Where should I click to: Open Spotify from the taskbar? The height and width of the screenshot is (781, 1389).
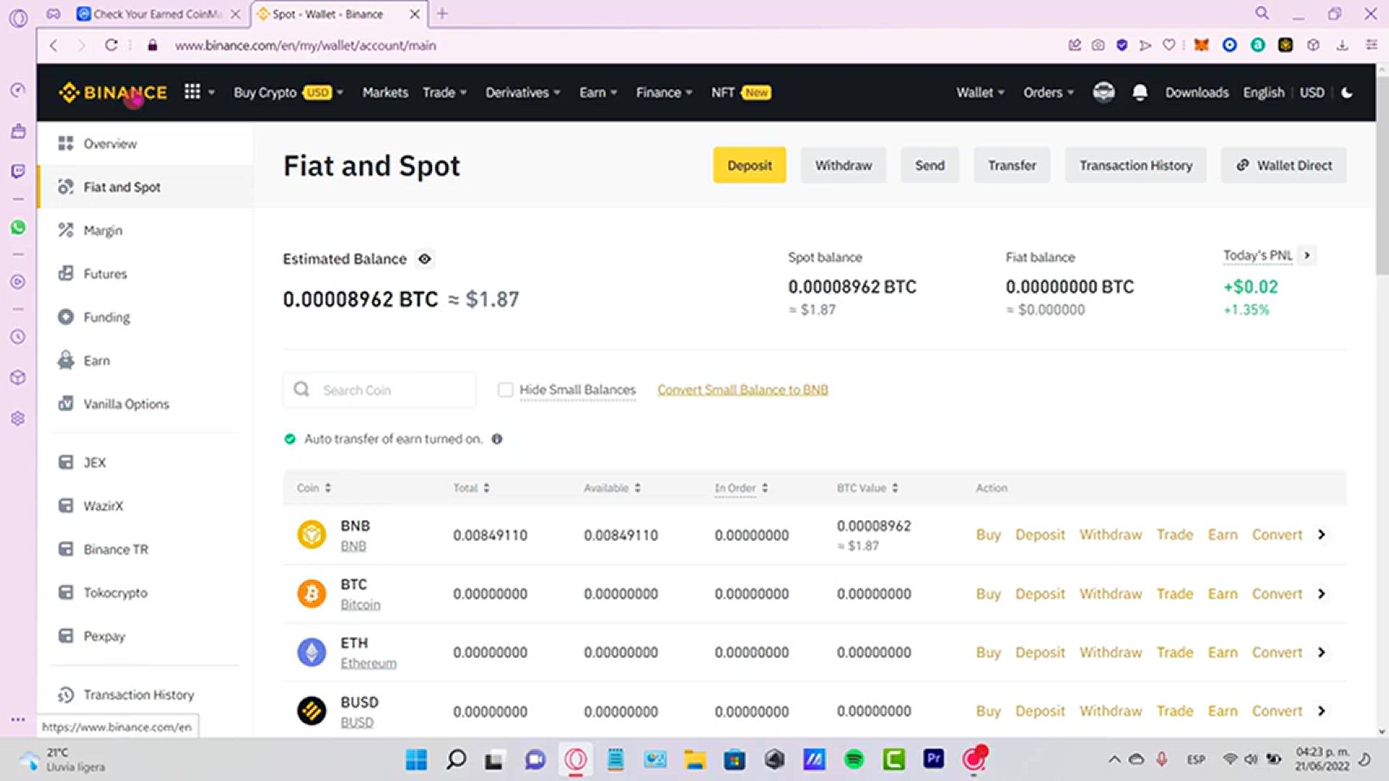[x=854, y=759]
